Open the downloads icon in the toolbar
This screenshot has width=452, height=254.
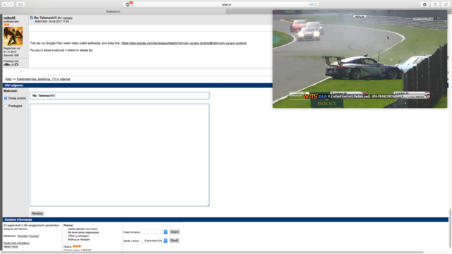424,4
